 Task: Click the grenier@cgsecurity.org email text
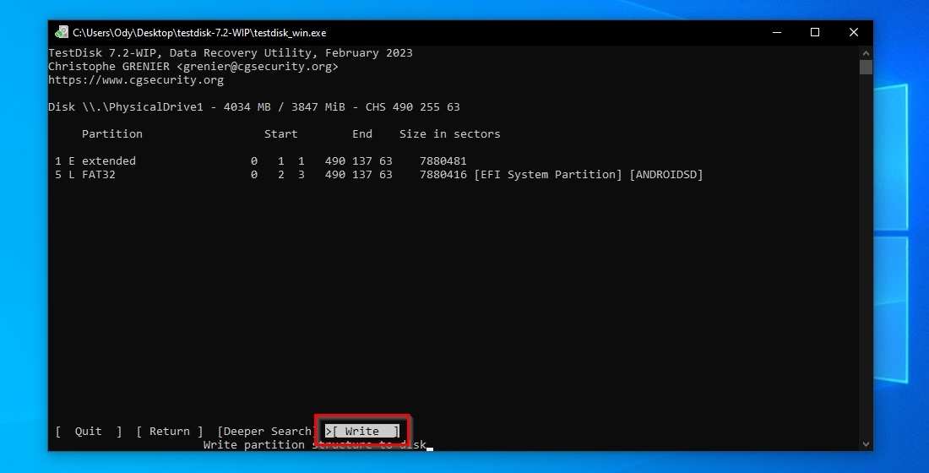coord(257,67)
